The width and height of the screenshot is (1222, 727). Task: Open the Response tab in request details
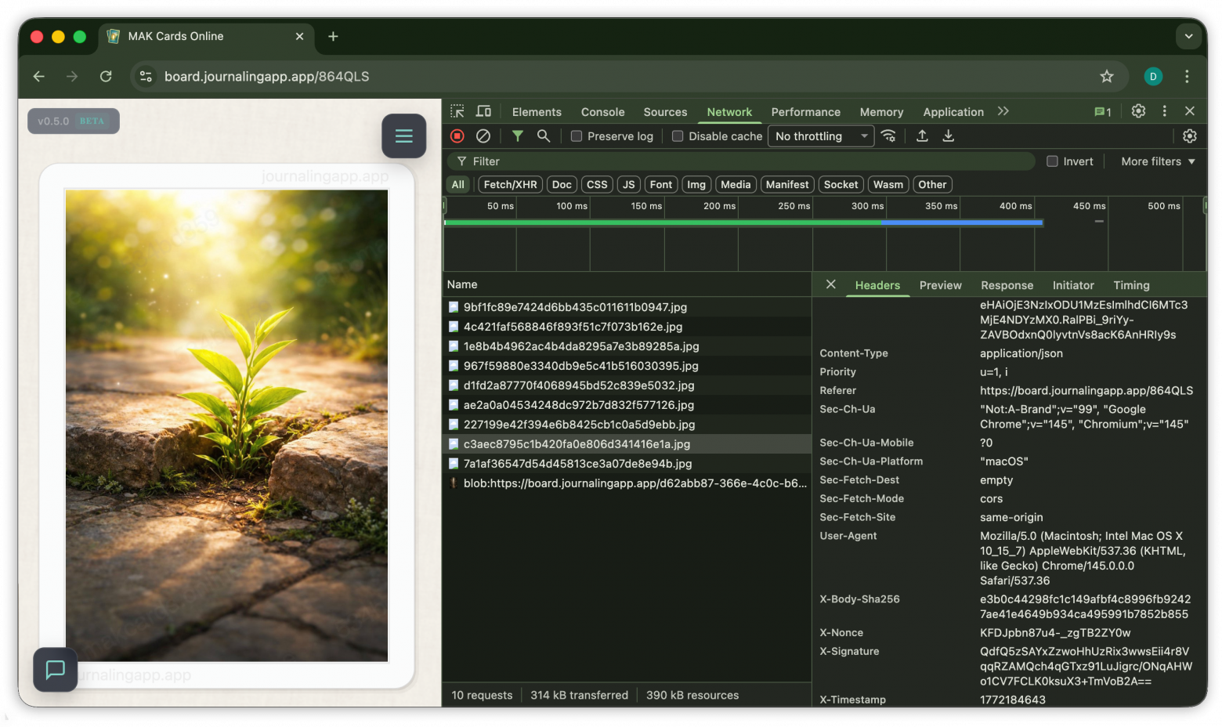tap(1007, 285)
